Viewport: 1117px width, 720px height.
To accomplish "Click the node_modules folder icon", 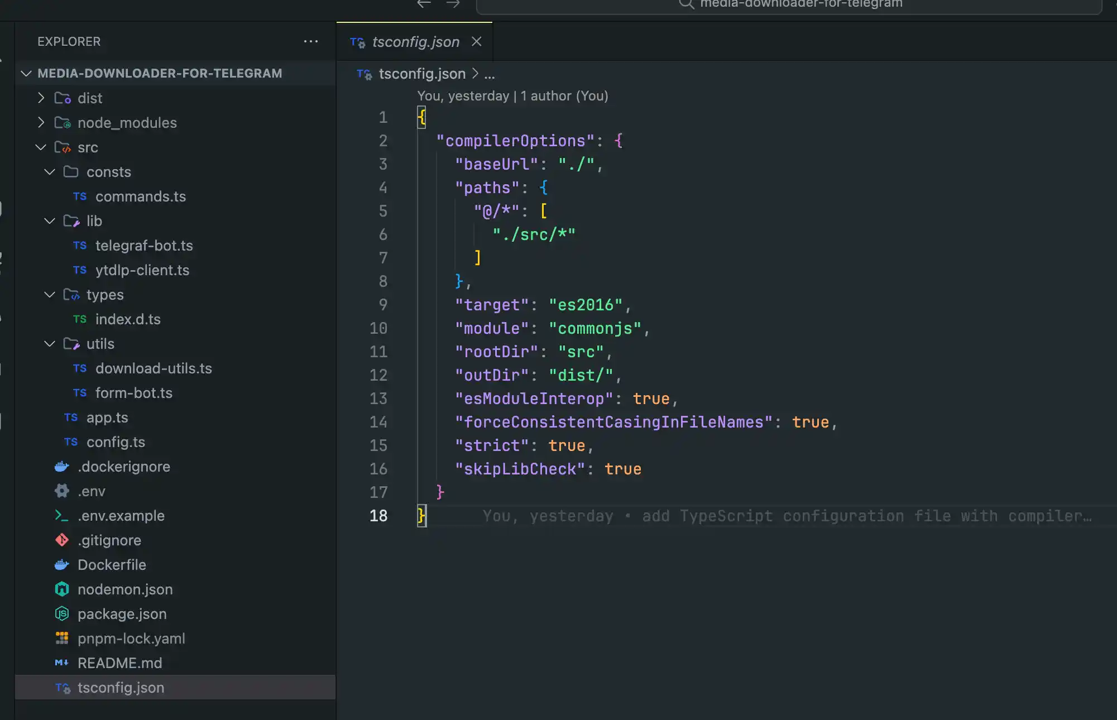I will [x=63, y=123].
